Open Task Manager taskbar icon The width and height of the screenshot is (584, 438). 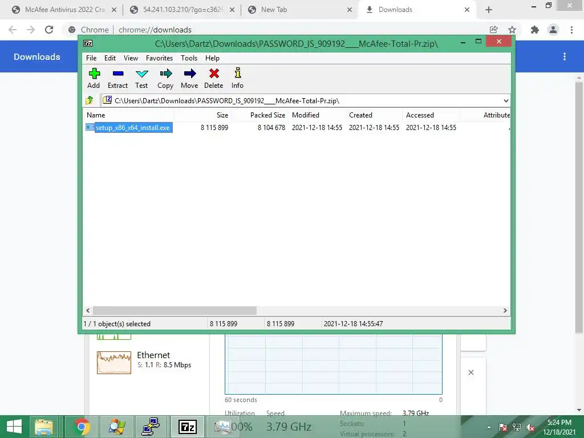[223, 427]
